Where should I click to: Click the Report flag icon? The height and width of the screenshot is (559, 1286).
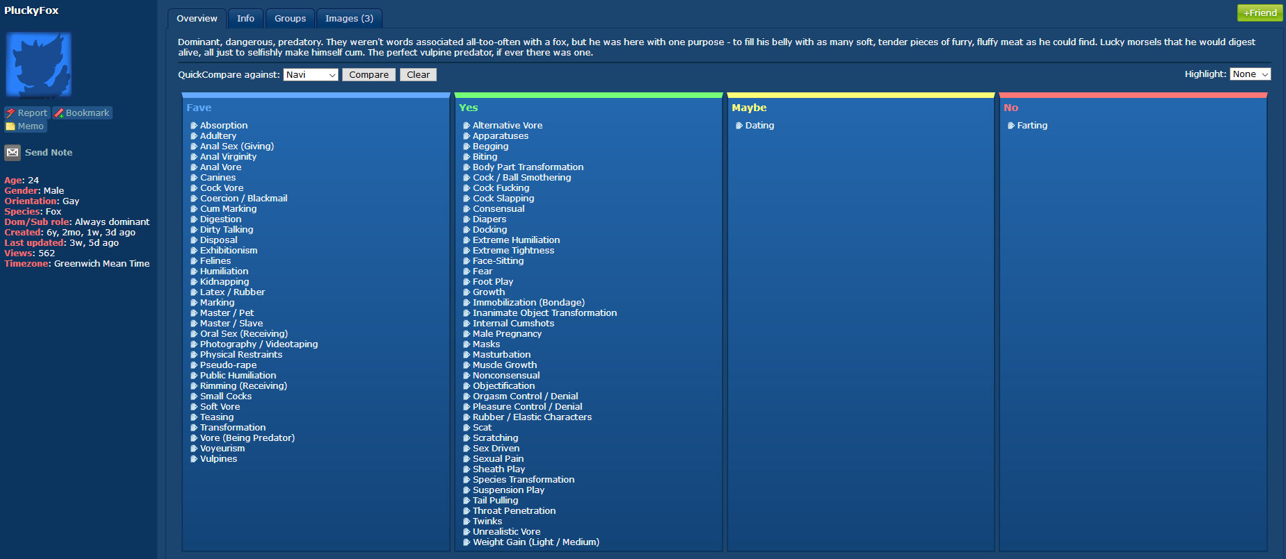10,113
